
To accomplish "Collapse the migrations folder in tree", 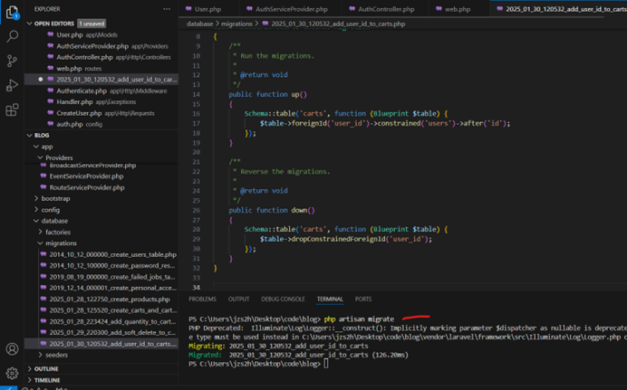I will (x=62, y=243).
